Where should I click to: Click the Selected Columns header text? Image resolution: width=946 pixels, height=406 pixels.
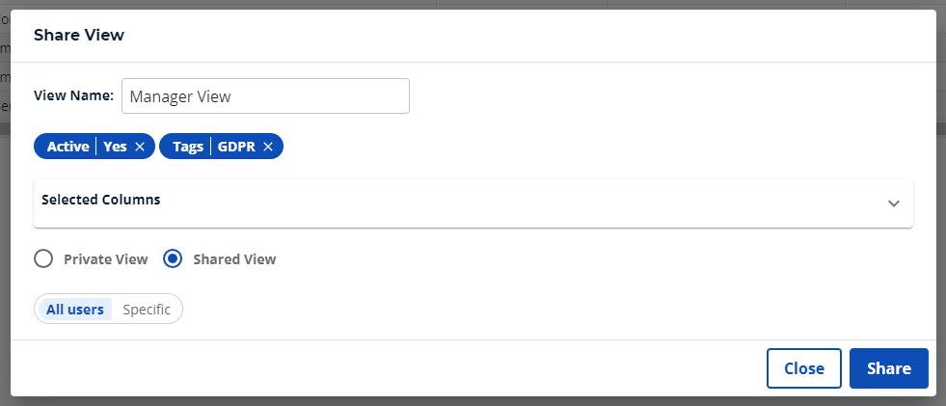coord(100,200)
